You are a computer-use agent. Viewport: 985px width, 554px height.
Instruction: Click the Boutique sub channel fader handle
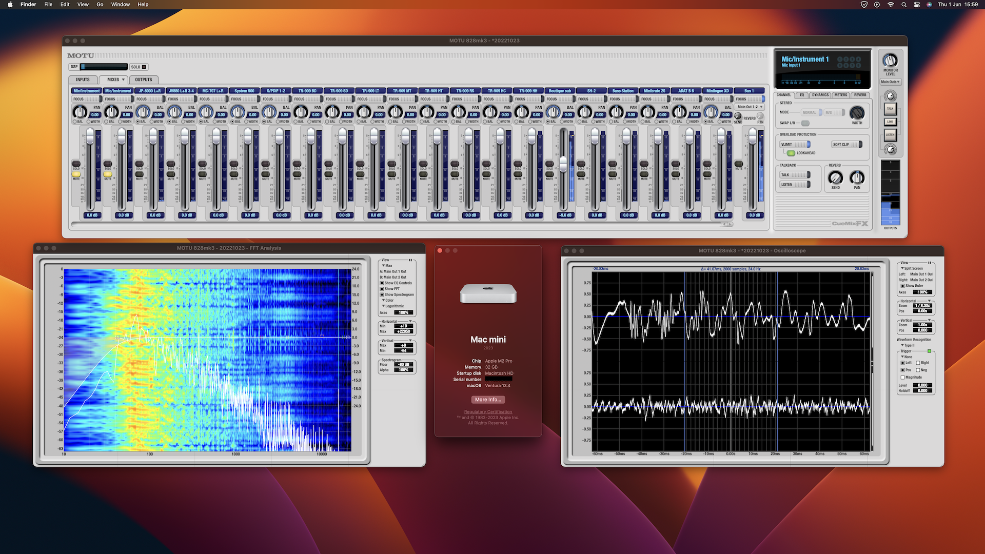point(563,164)
